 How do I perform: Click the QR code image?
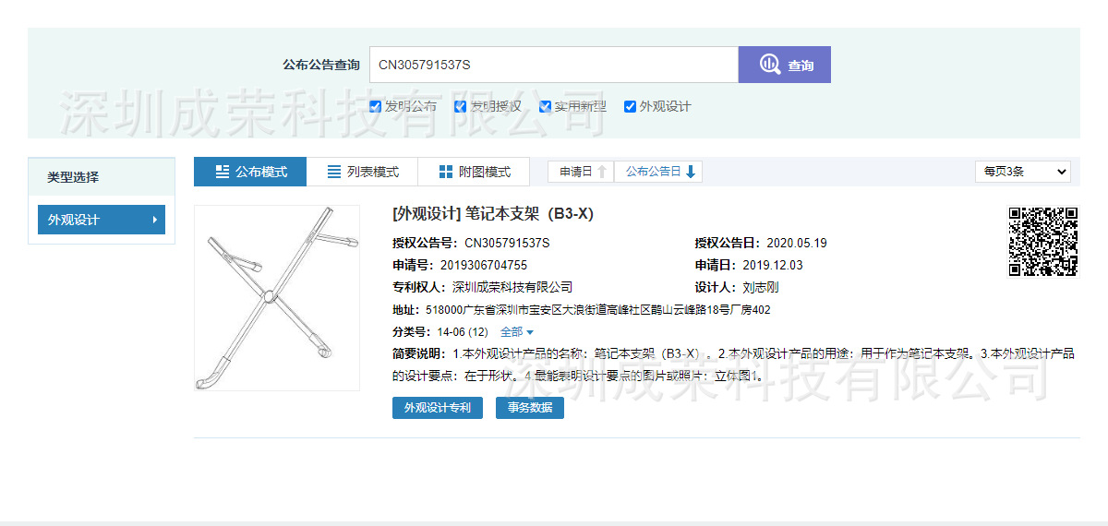pos(1042,242)
